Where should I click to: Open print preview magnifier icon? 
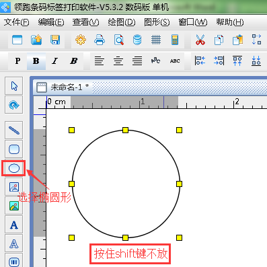(118, 40)
